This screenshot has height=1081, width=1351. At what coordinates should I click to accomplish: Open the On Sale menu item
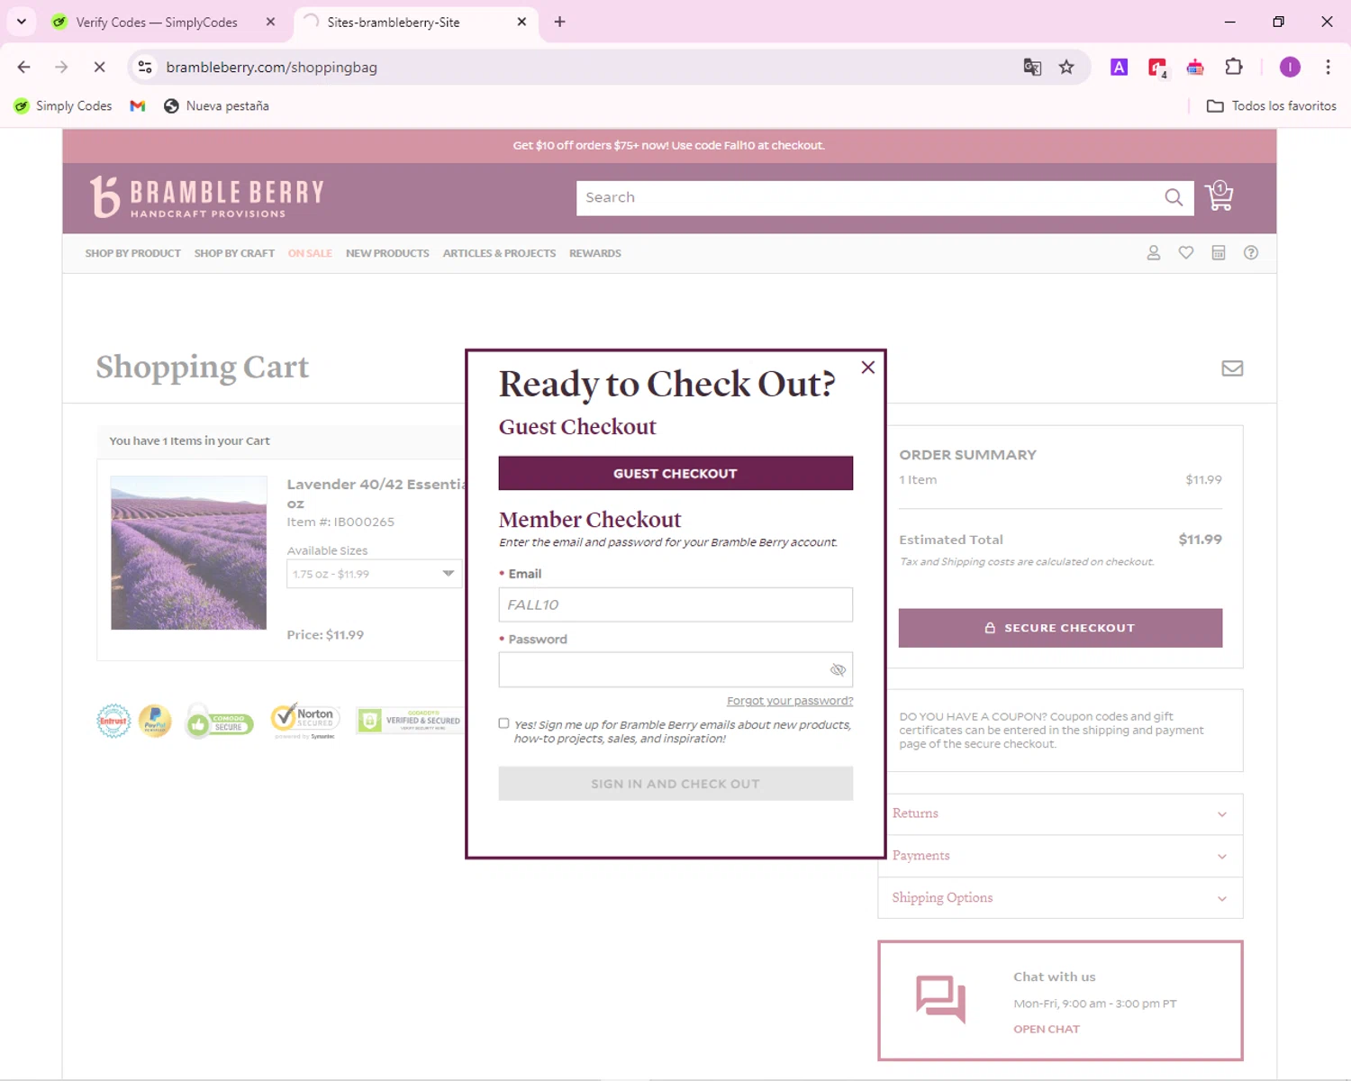310,253
